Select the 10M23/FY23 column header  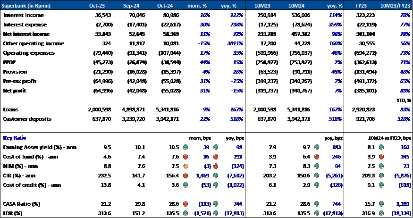tap(395, 6)
